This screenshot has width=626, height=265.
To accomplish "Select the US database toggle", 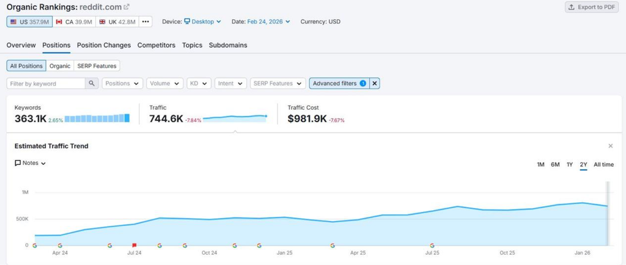I will (x=29, y=21).
